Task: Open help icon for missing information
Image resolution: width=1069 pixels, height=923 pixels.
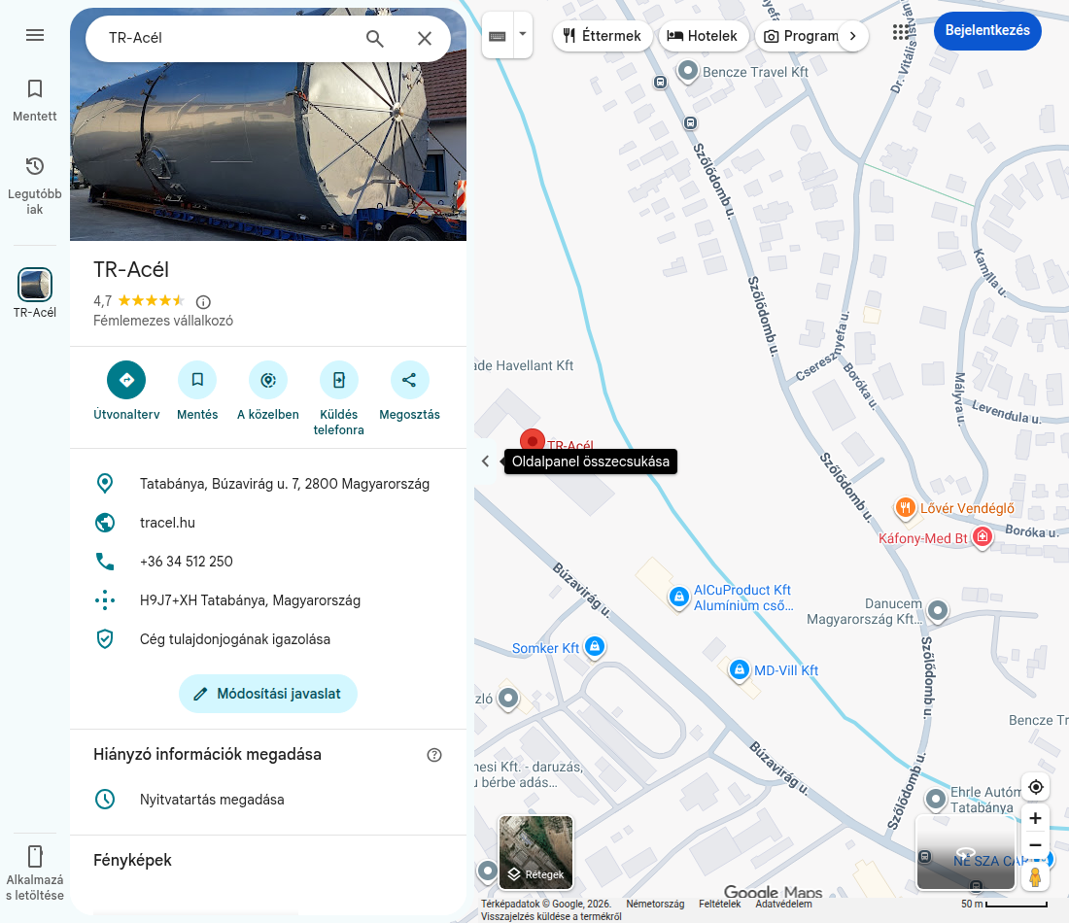Action: pyautogui.click(x=434, y=755)
